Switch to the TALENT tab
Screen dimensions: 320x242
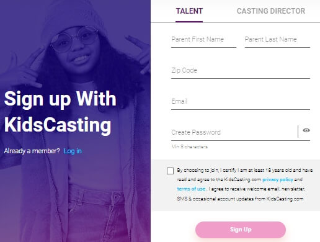point(189,11)
